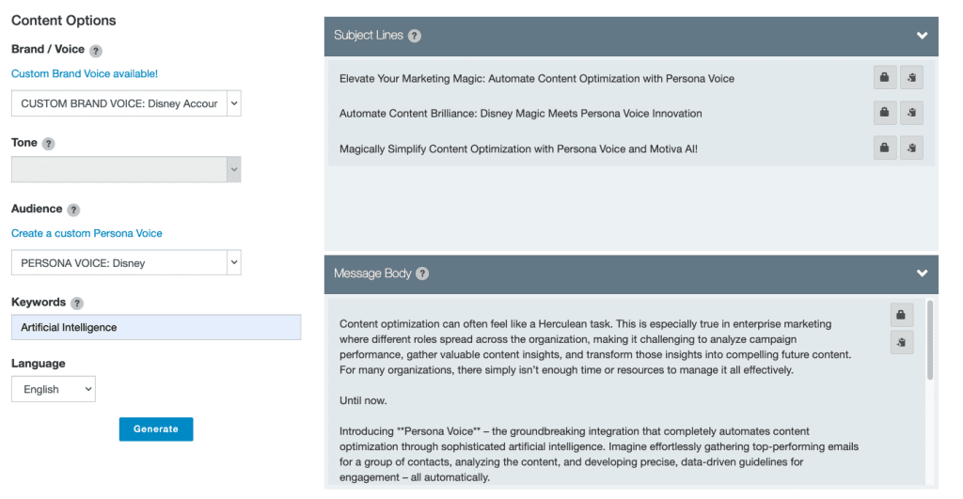Lock the 'Magically Simplify' subject line
Image resolution: width=963 pixels, height=499 pixels.
(884, 148)
